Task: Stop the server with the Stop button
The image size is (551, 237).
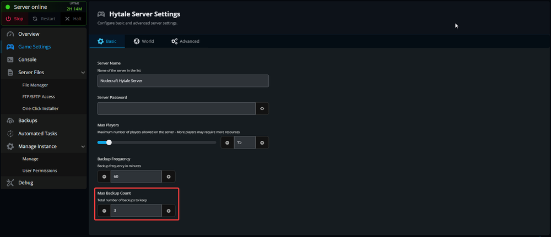Action: [14, 19]
